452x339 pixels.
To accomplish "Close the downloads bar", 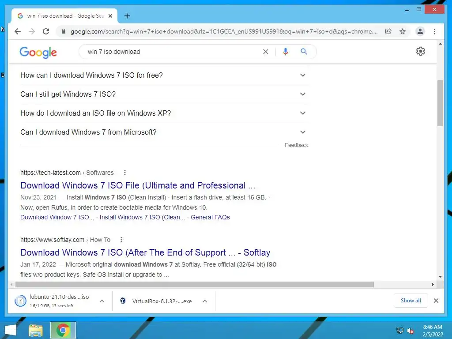I will 436,301.
